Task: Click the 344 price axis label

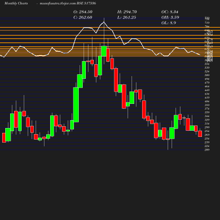Action: pyautogui.click(x=207, y=116)
